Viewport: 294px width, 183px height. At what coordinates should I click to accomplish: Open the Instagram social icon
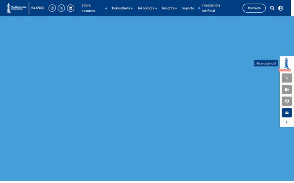[52, 8]
